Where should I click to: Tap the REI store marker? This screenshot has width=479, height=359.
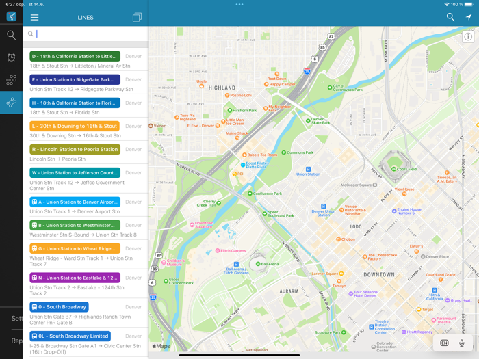[234, 174]
